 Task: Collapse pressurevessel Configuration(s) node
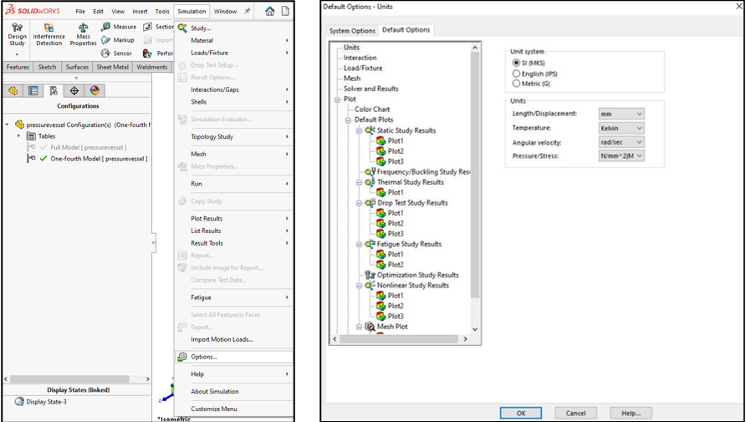point(8,125)
